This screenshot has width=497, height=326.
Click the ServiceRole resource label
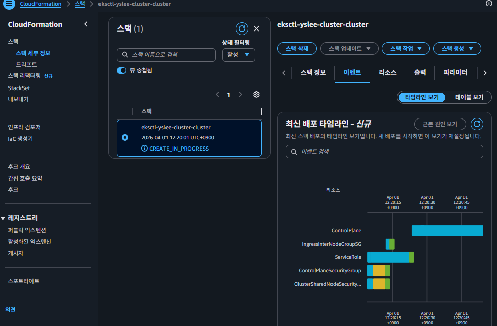[x=348, y=257]
